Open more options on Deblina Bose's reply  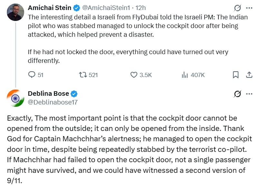[x=249, y=94]
